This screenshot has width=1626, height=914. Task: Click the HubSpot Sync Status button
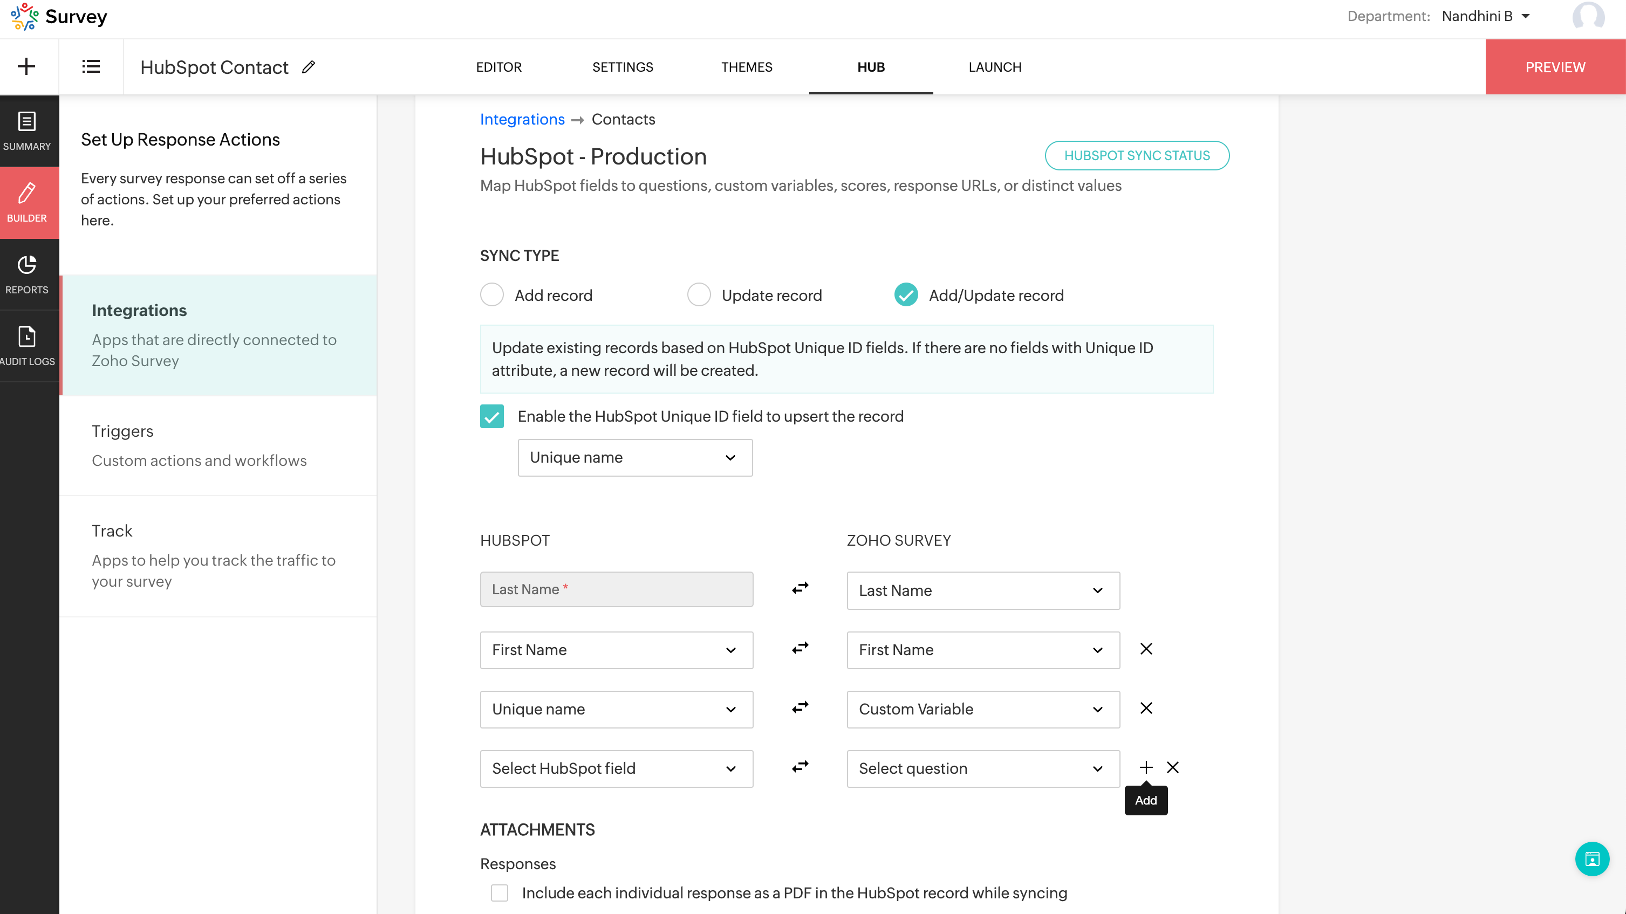(x=1137, y=155)
